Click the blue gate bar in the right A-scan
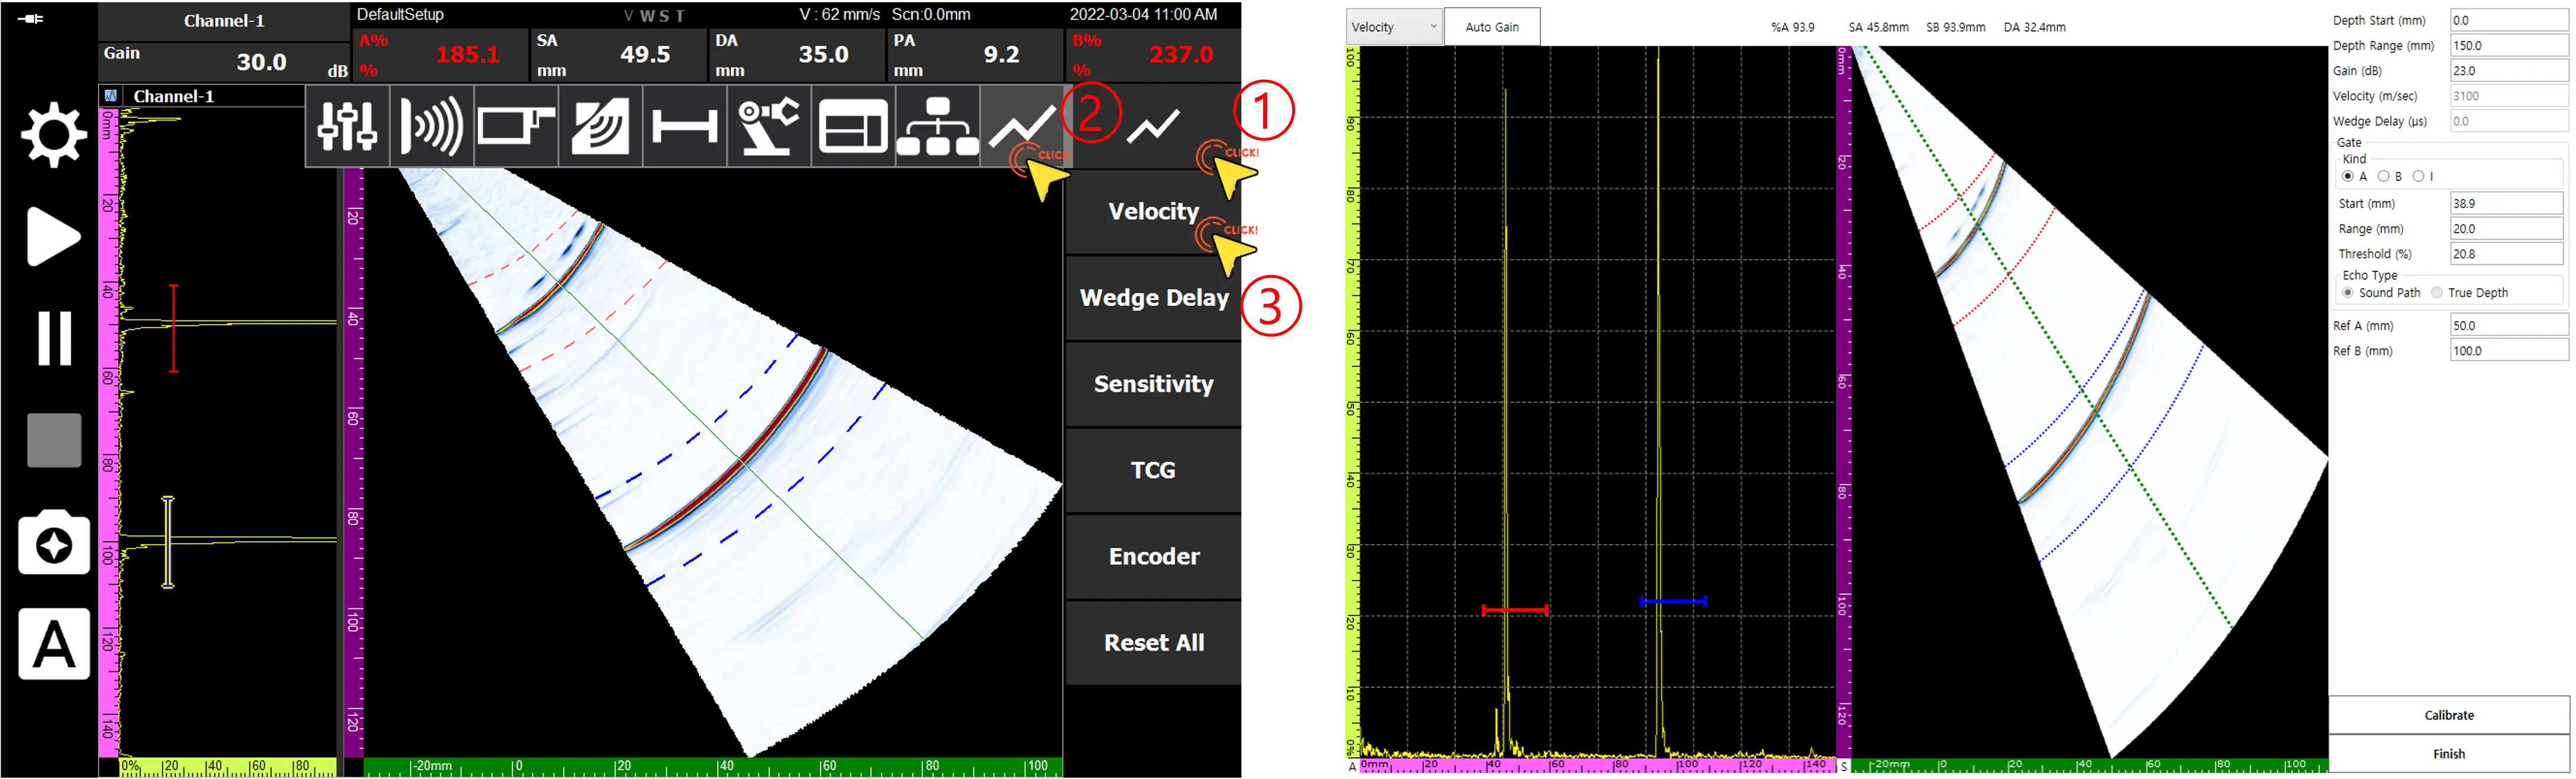2576x779 pixels. 1673,601
